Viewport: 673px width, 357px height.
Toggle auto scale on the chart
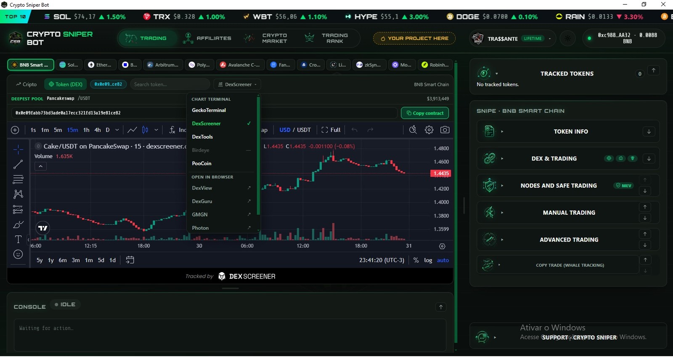click(x=443, y=260)
